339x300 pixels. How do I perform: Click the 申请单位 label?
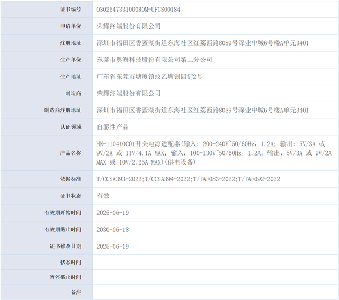tap(70, 26)
